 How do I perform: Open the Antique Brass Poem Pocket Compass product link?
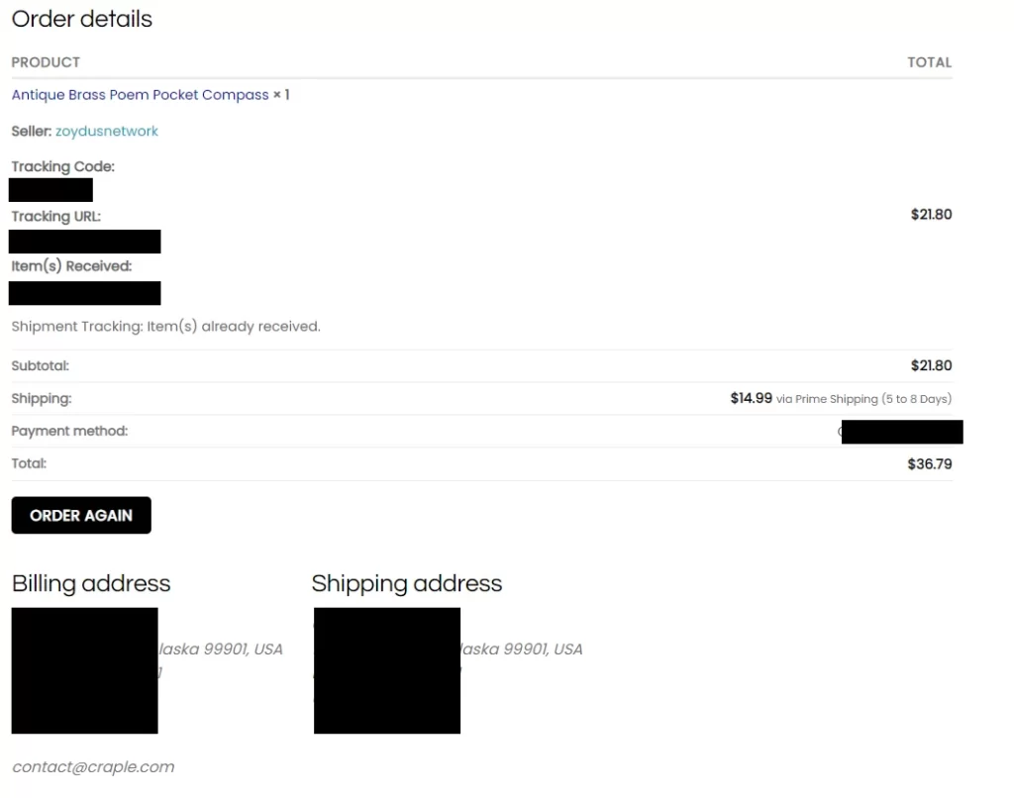click(140, 95)
